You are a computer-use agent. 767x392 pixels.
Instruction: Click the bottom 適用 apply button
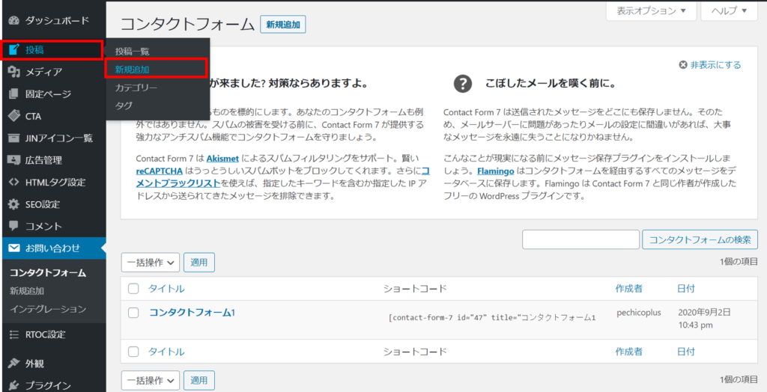(x=199, y=380)
